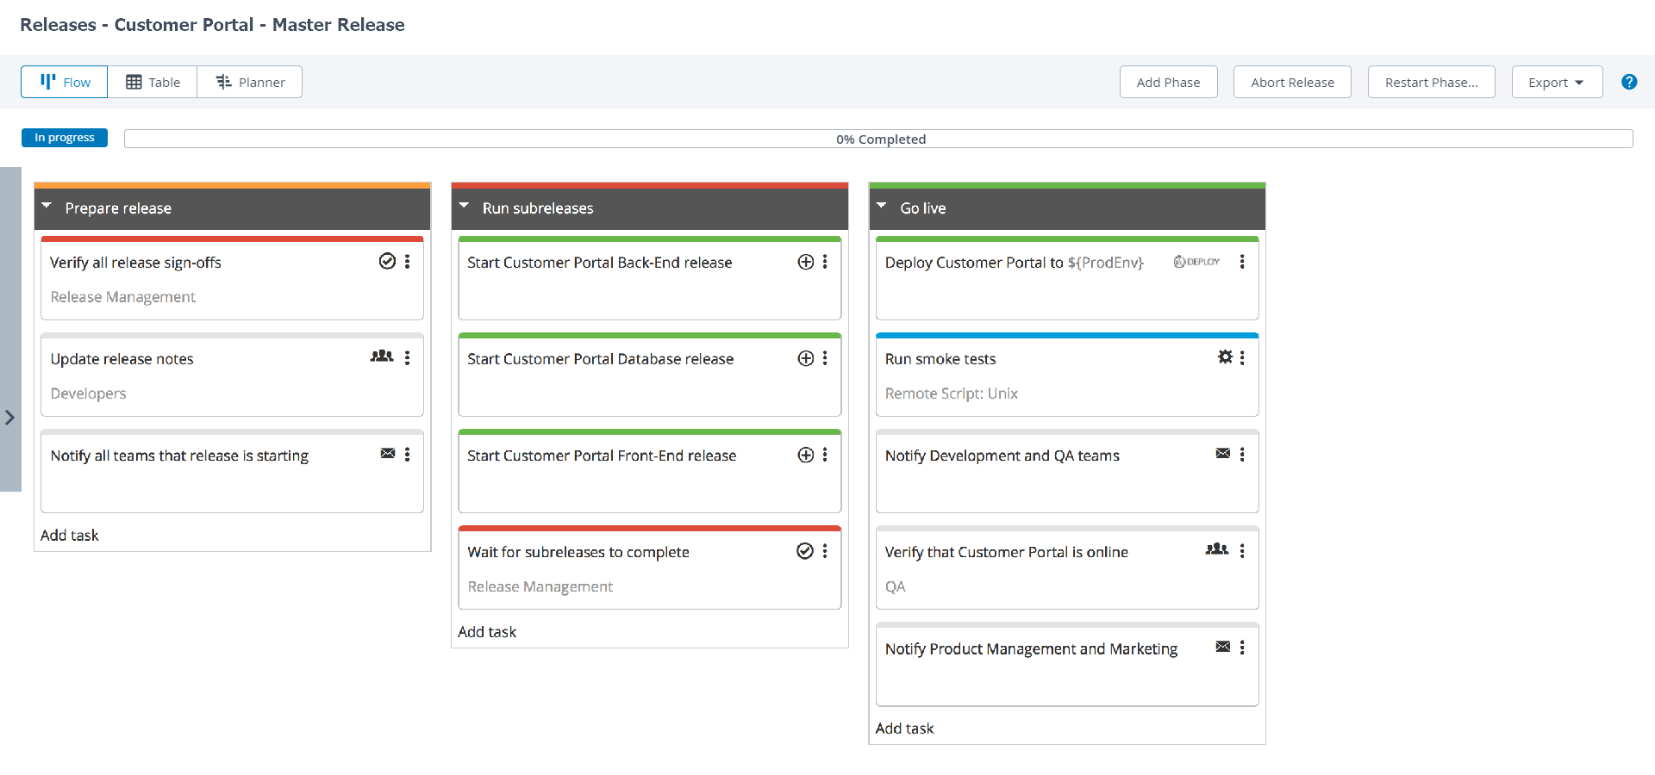Click the gate icon on Wait for subreleases task
The height and width of the screenshot is (775, 1655).
point(805,551)
